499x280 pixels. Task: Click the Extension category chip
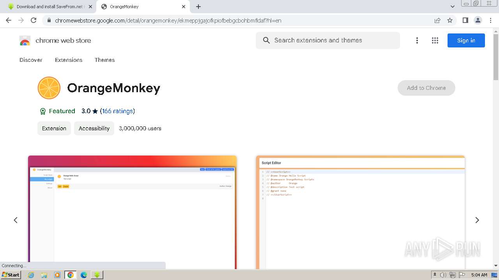point(54,128)
